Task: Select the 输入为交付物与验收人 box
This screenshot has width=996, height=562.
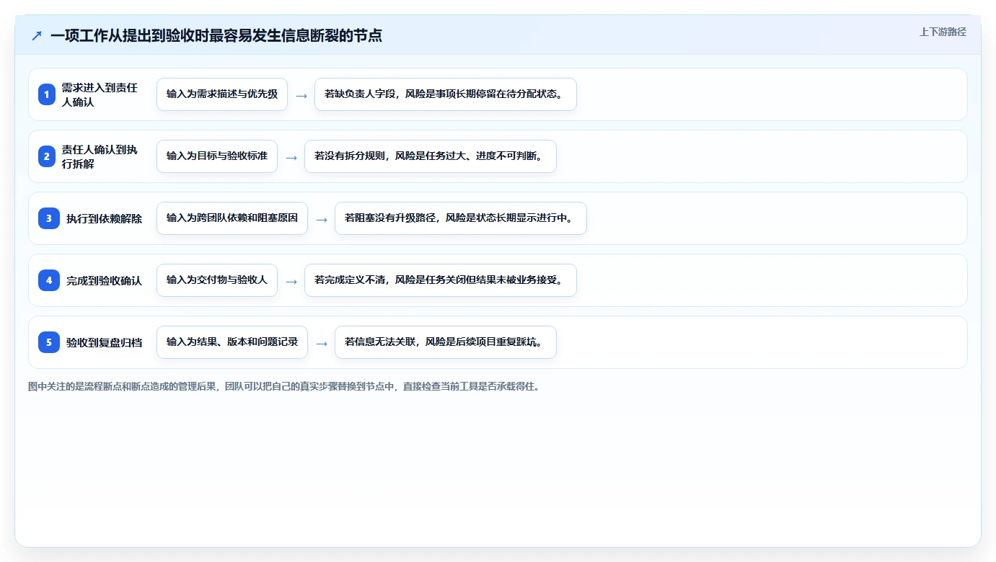Action: [x=217, y=280]
